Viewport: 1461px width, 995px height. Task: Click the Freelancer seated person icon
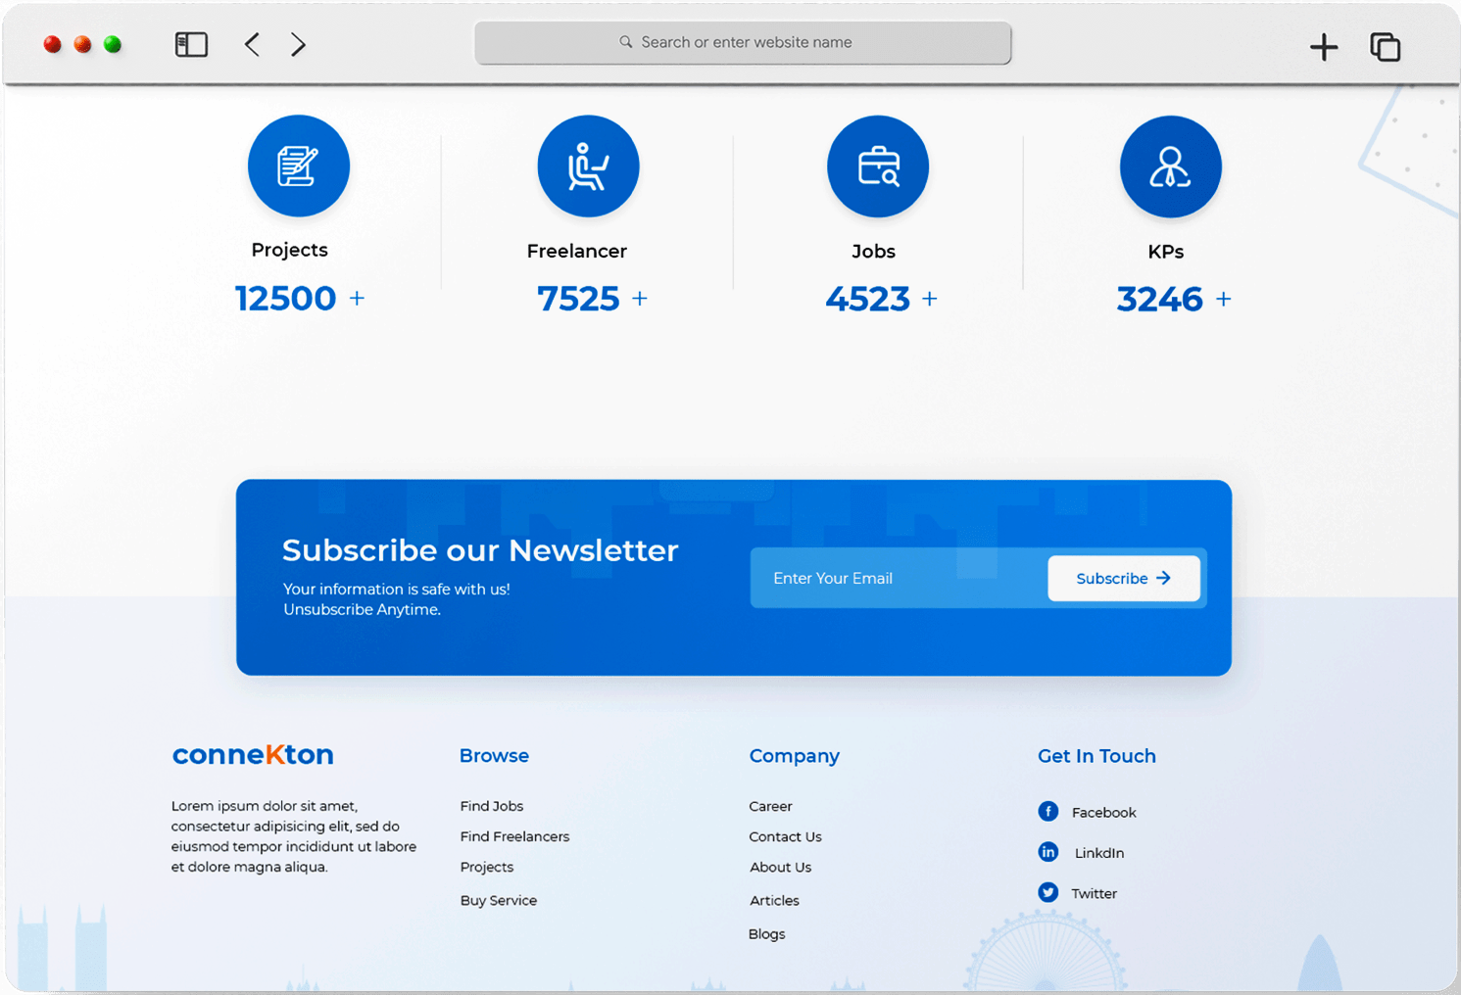tap(588, 166)
